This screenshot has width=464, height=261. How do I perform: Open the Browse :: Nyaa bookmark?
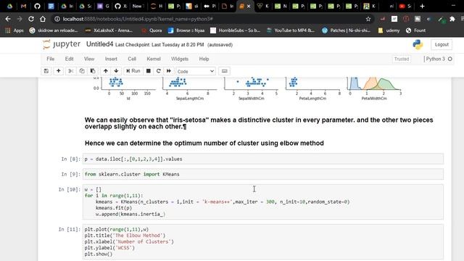(x=186, y=30)
